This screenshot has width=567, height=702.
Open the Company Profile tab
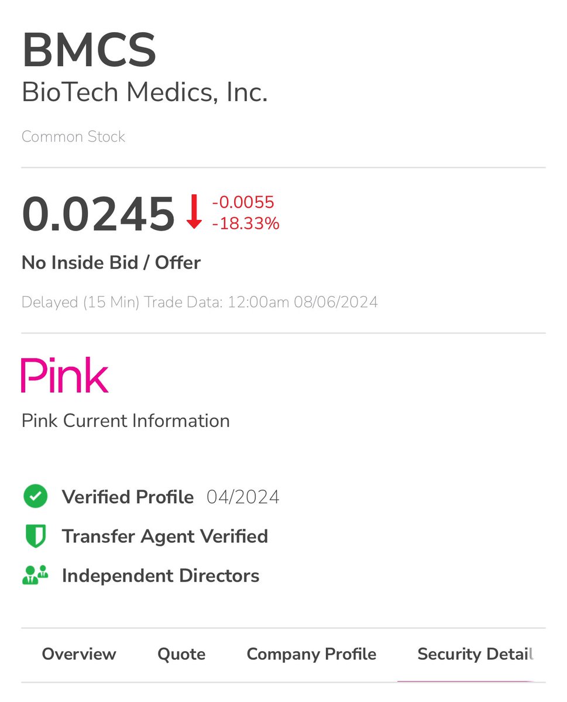[311, 654]
